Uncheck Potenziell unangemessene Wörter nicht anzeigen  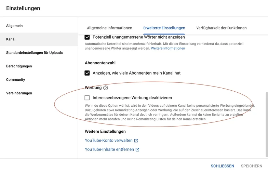pyautogui.click(x=87, y=37)
